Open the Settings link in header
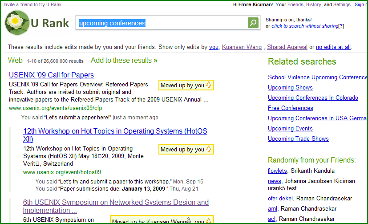This screenshot has height=224, width=368. (x=342, y=4)
